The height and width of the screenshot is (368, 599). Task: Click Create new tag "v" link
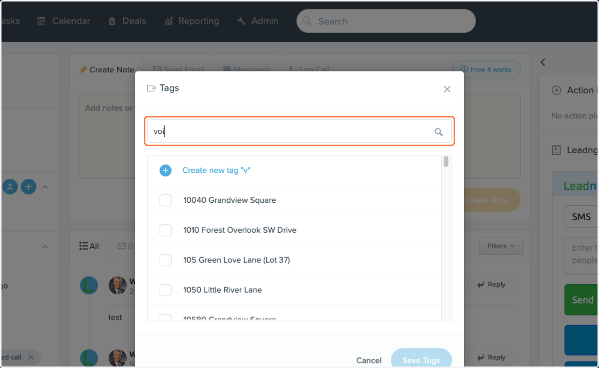point(216,170)
